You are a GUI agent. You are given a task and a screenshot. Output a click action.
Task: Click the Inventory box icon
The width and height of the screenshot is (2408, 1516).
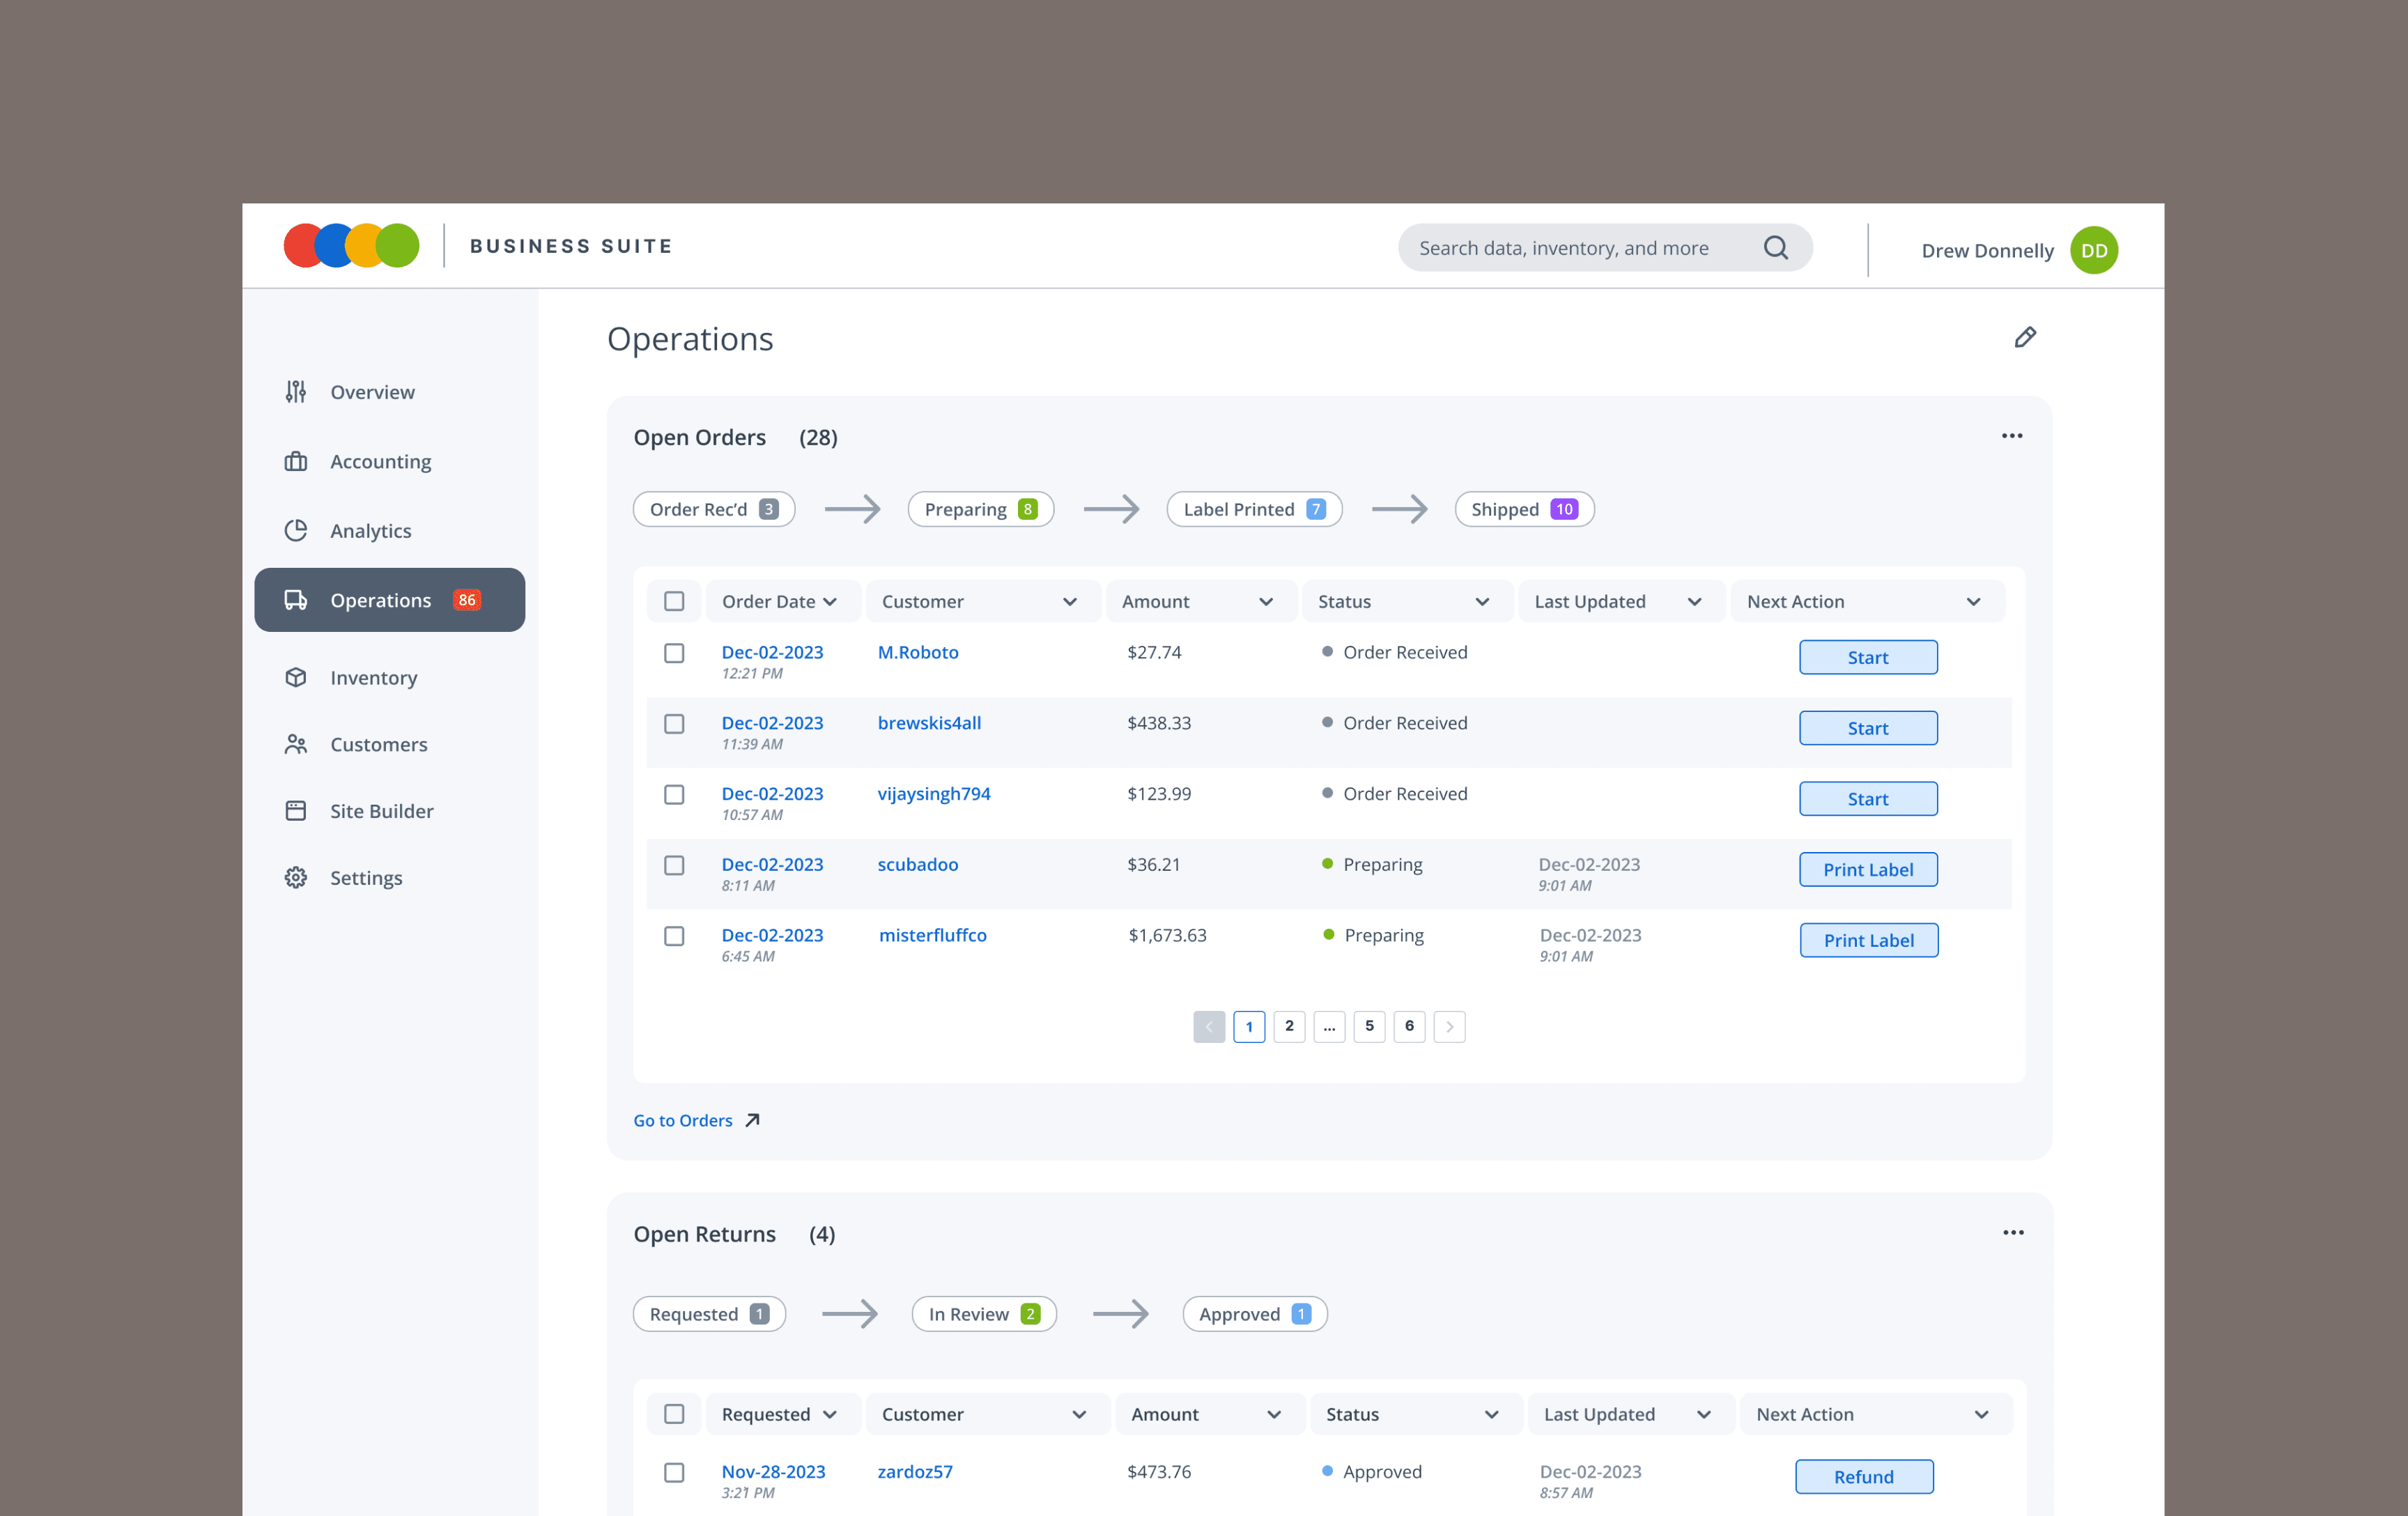(296, 677)
